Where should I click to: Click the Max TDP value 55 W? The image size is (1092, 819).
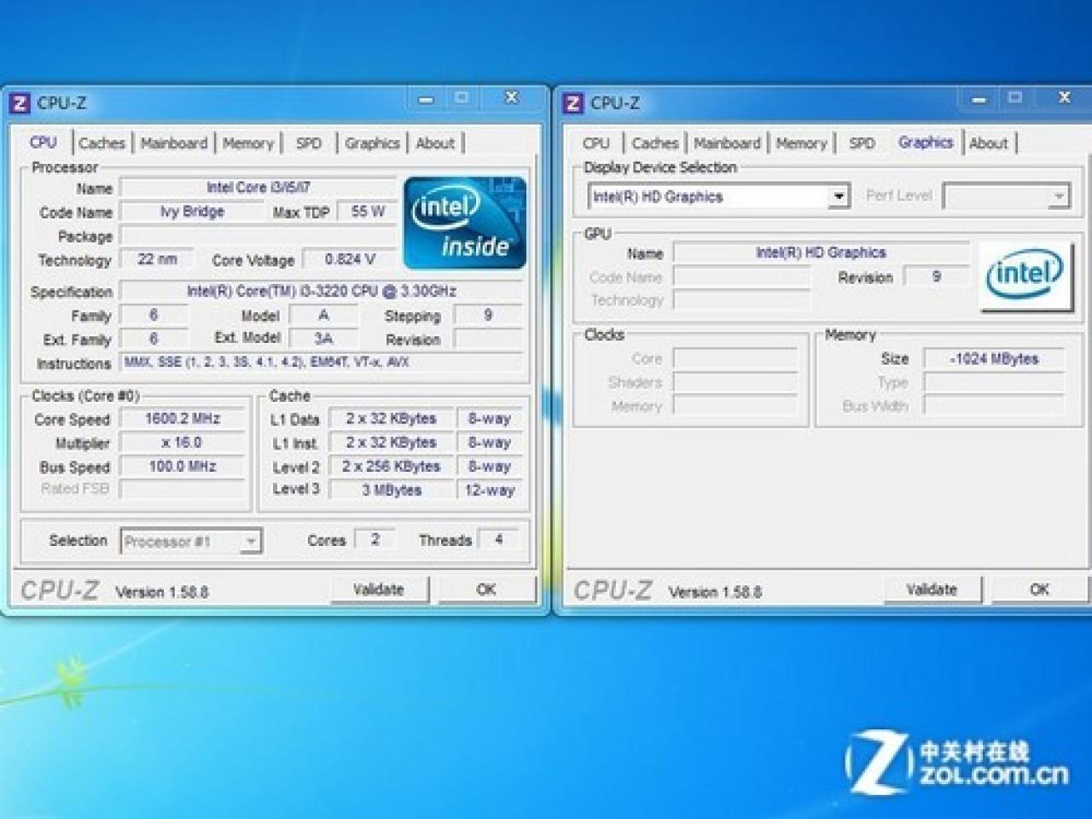point(368,212)
